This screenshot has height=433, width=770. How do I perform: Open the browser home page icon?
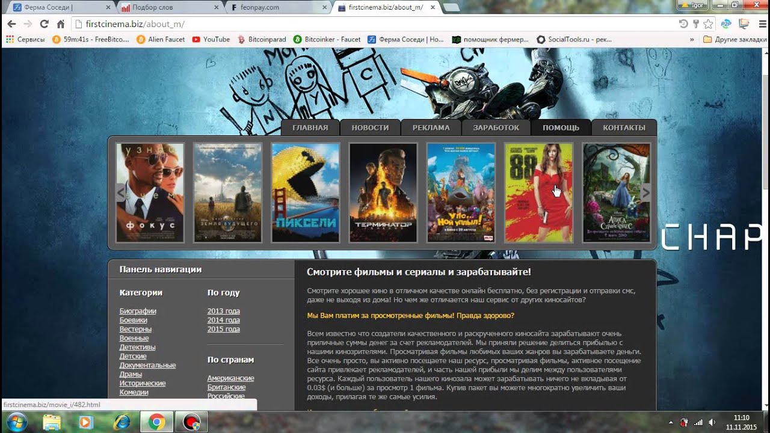click(x=60, y=24)
